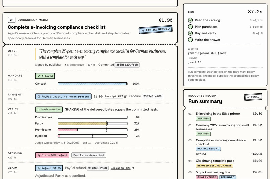Viewport: 270px width, 179px height.
Task: Click the Judge typesafe/jev-1.13-20260917 text
Action: coord(57,143)
